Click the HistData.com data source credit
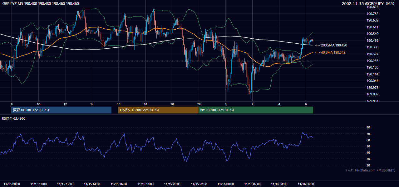This screenshot has height=187, width=399. (370, 170)
